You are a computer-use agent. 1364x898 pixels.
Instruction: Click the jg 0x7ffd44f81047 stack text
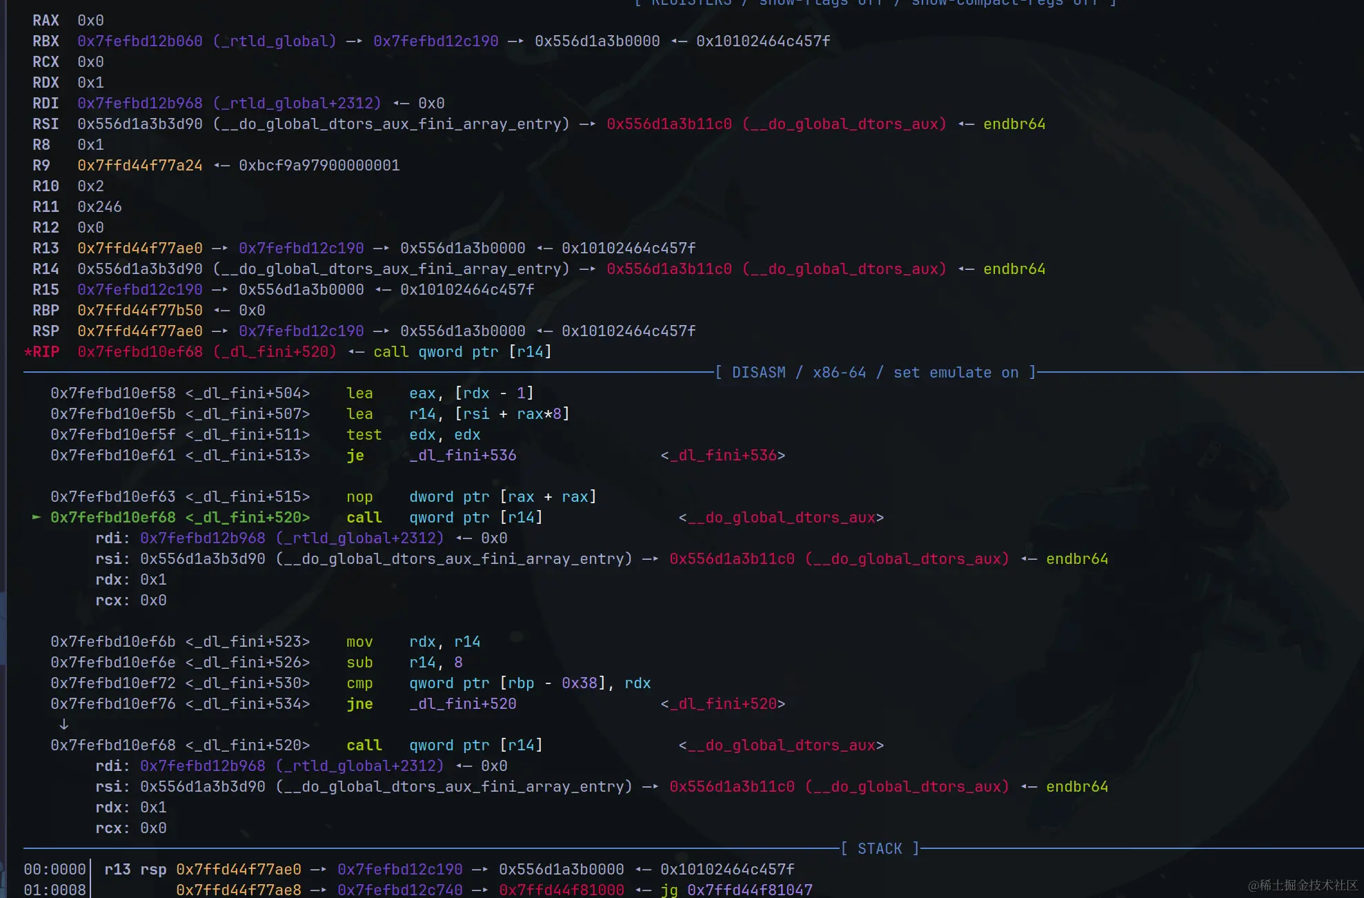(737, 890)
